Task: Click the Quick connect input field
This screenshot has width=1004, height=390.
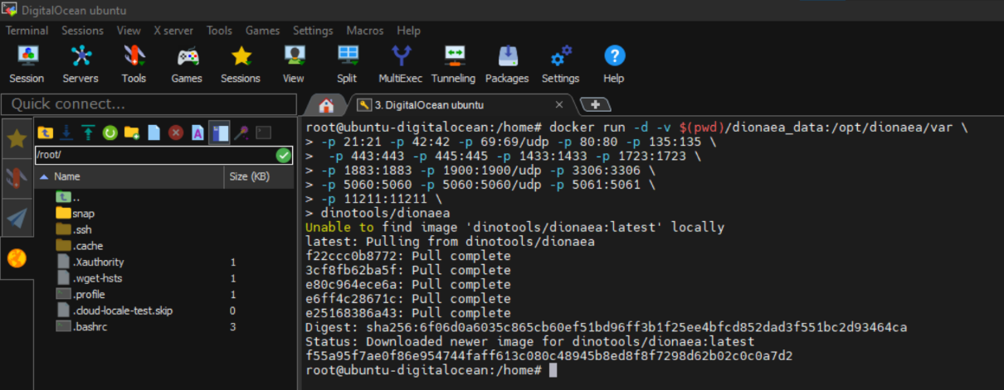Action: (x=149, y=104)
